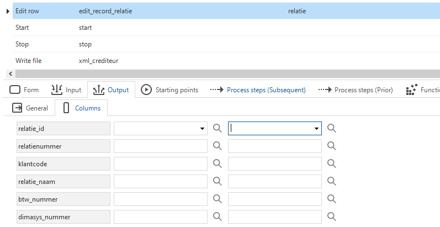440x227 pixels.
Task: Click the first klantcode input field
Action: [161, 164]
